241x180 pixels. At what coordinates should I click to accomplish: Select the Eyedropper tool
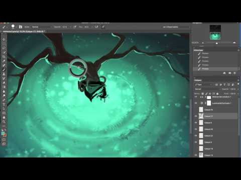tap(4, 61)
